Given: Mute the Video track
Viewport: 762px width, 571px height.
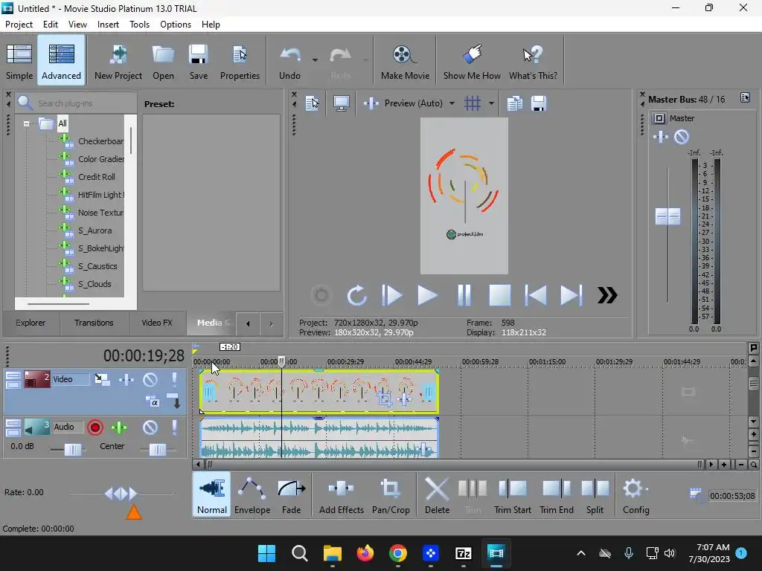Looking at the screenshot, I should [x=150, y=379].
